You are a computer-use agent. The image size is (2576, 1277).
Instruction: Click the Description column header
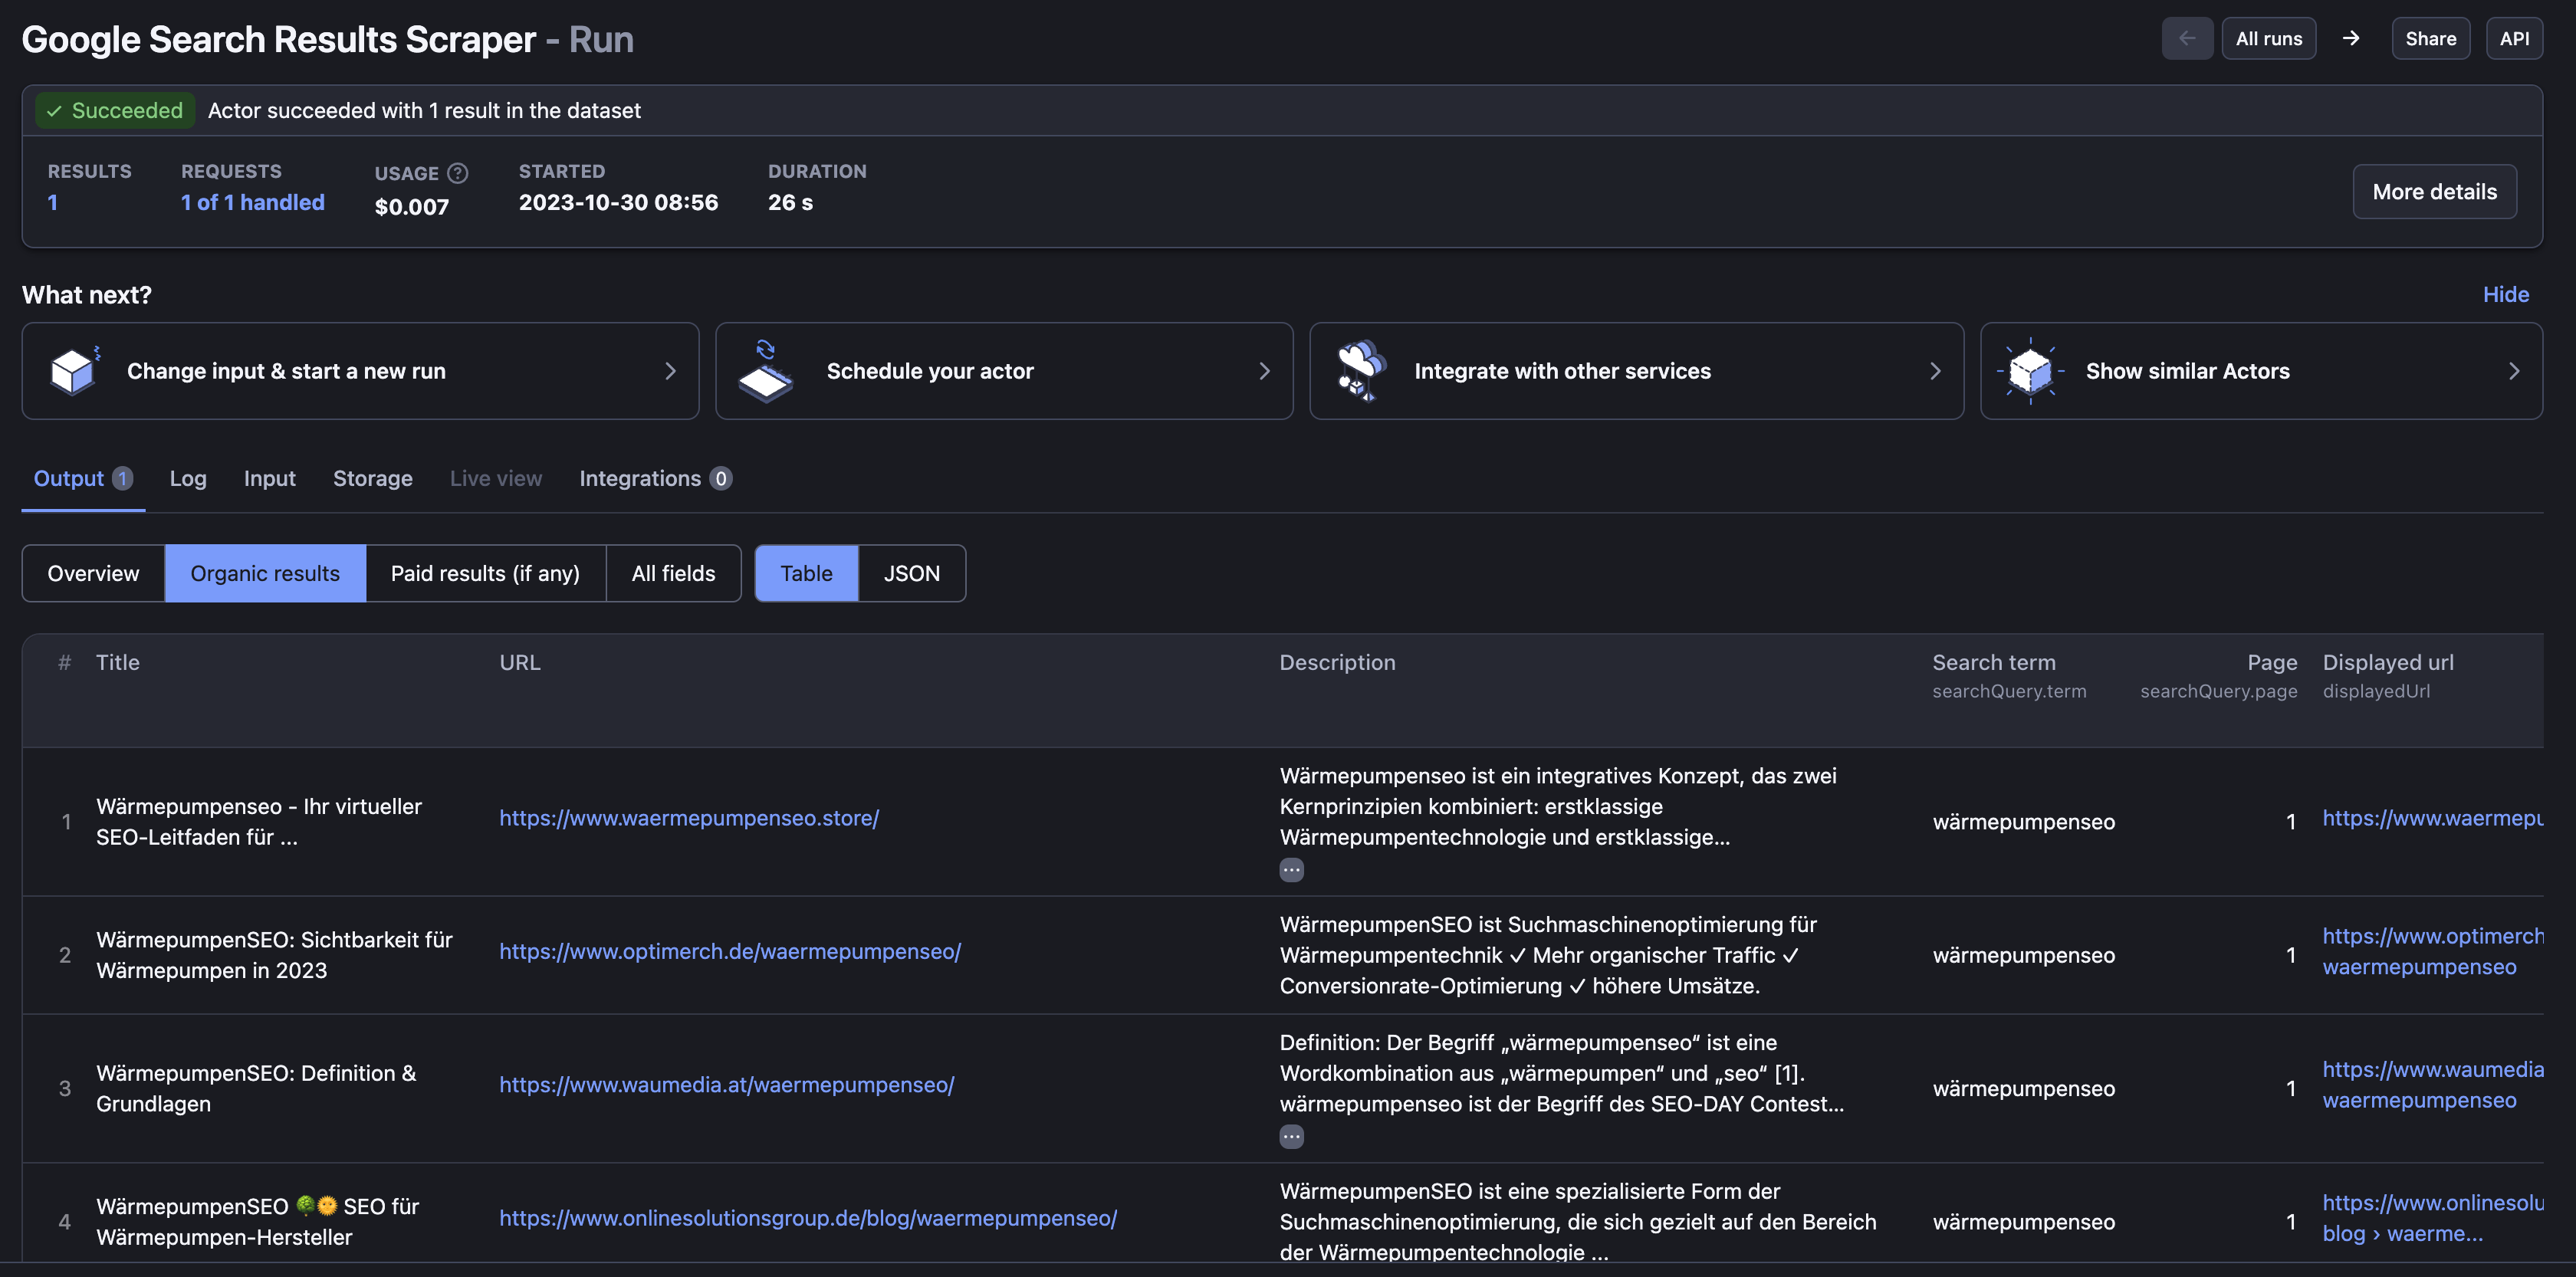tap(1337, 662)
